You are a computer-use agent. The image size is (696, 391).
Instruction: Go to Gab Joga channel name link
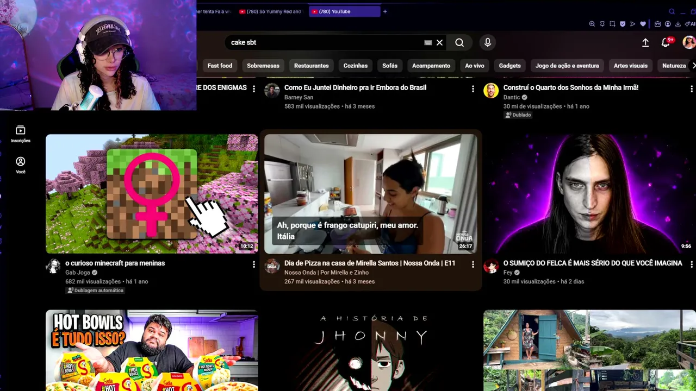pos(78,273)
